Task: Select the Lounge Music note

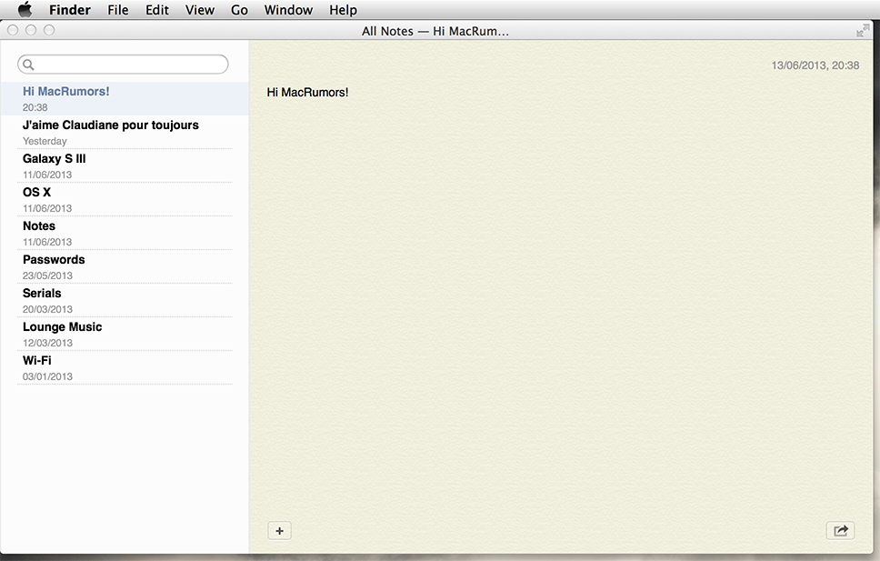Action: point(125,335)
